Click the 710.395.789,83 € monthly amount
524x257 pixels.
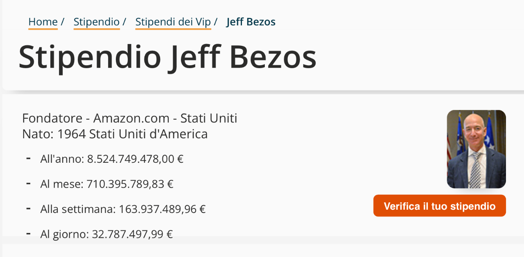click(x=130, y=184)
